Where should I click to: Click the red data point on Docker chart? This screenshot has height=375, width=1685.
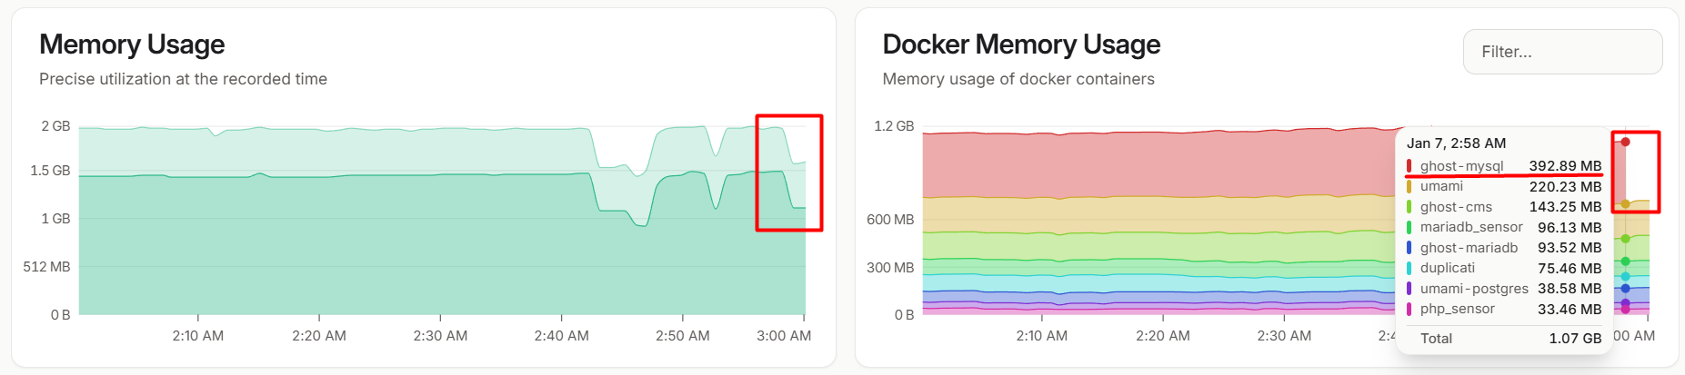[x=1625, y=142]
